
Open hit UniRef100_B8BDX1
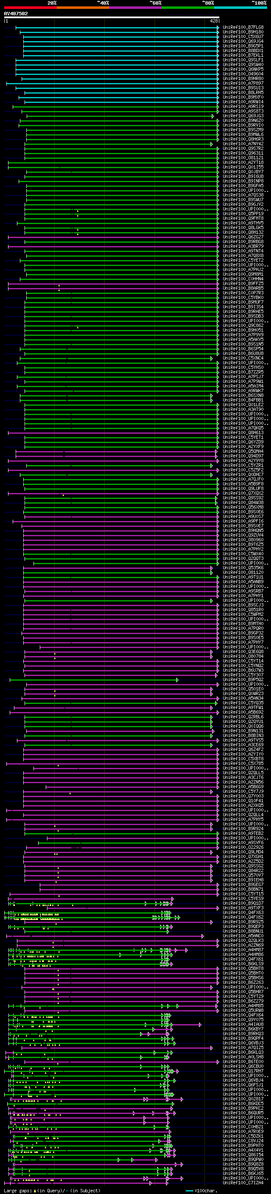coord(243,50)
